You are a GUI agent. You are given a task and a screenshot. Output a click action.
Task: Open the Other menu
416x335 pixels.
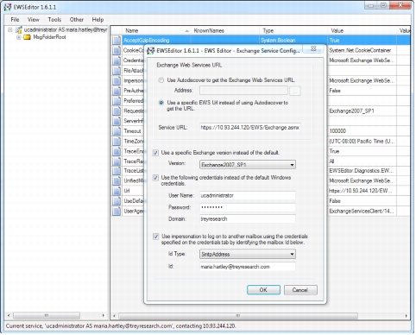tap(77, 20)
